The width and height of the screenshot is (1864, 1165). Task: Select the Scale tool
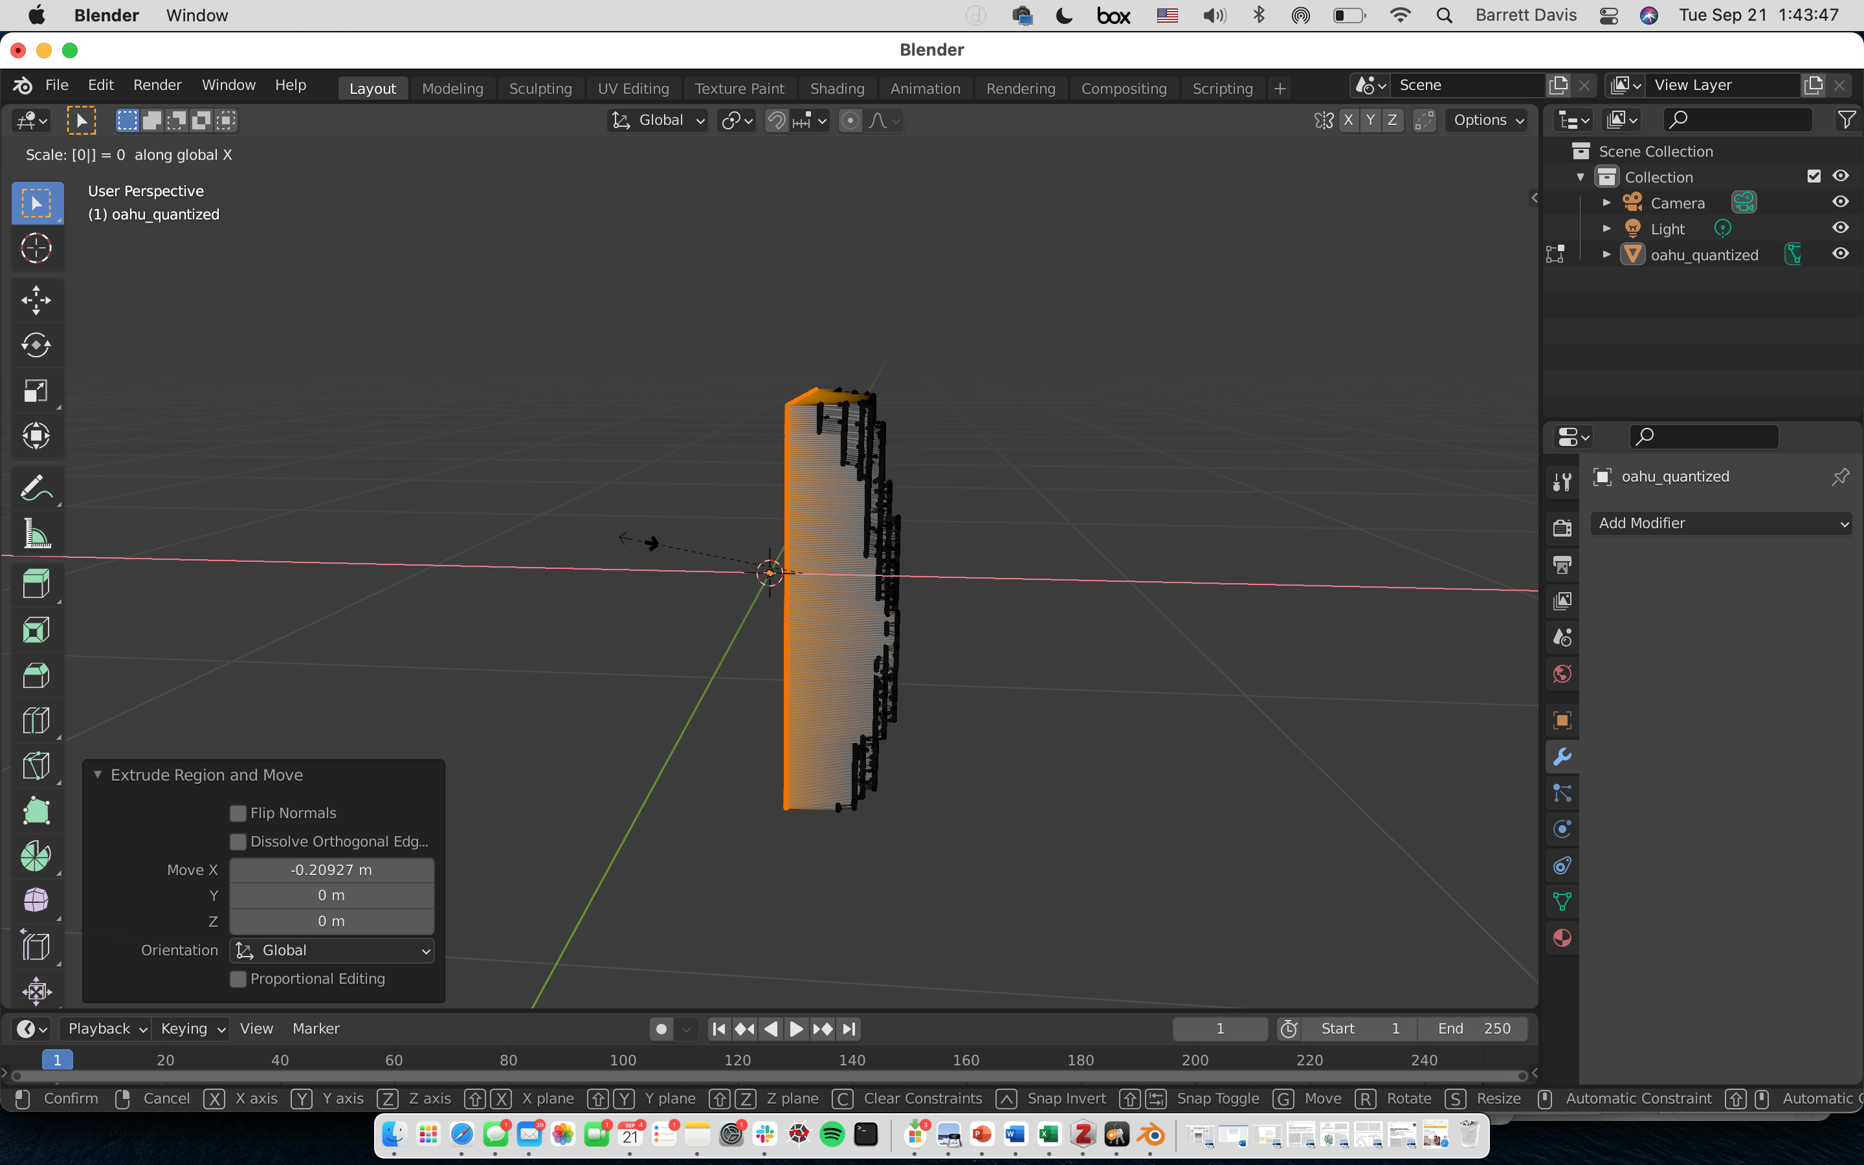[x=36, y=391]
